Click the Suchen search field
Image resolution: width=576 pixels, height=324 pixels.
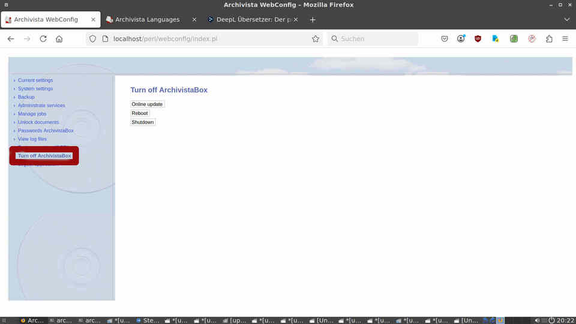pos(373,38)
